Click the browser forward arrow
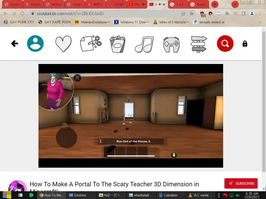 tap(14, 13)
